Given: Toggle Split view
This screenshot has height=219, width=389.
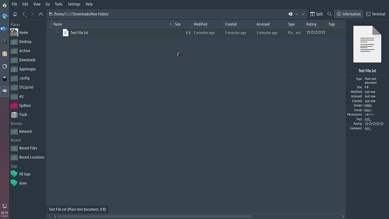Looking at the screenshot, I should click(316, 14).
